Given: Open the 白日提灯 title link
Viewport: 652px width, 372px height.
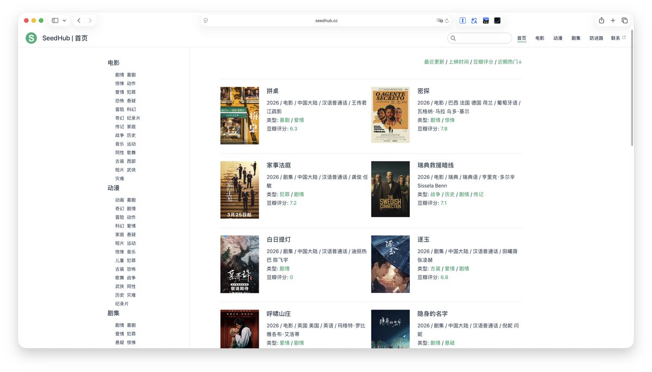Looking at the screenshot, I should coord(279,240).
